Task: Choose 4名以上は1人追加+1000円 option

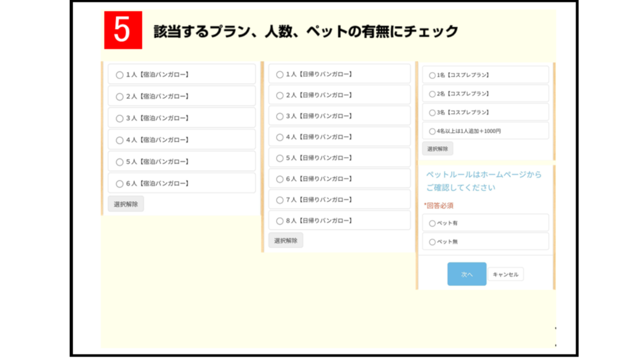Action: (432, 131)
